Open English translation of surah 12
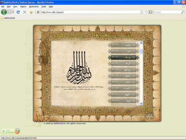 coord(113,57)
